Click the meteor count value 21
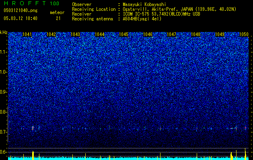 pos(58,18)
